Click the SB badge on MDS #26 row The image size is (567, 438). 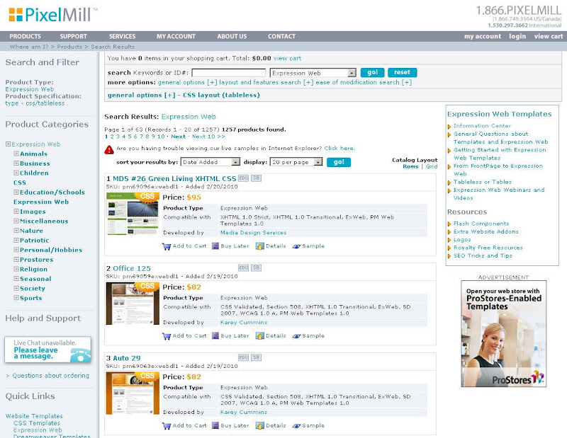(256, 178)
